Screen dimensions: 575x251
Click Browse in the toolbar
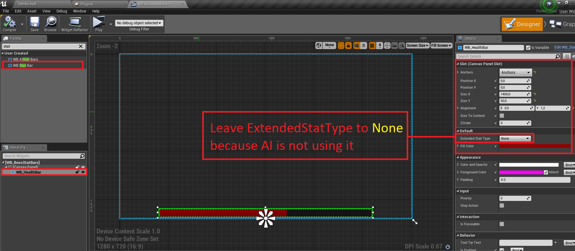[x=50, y=24]
